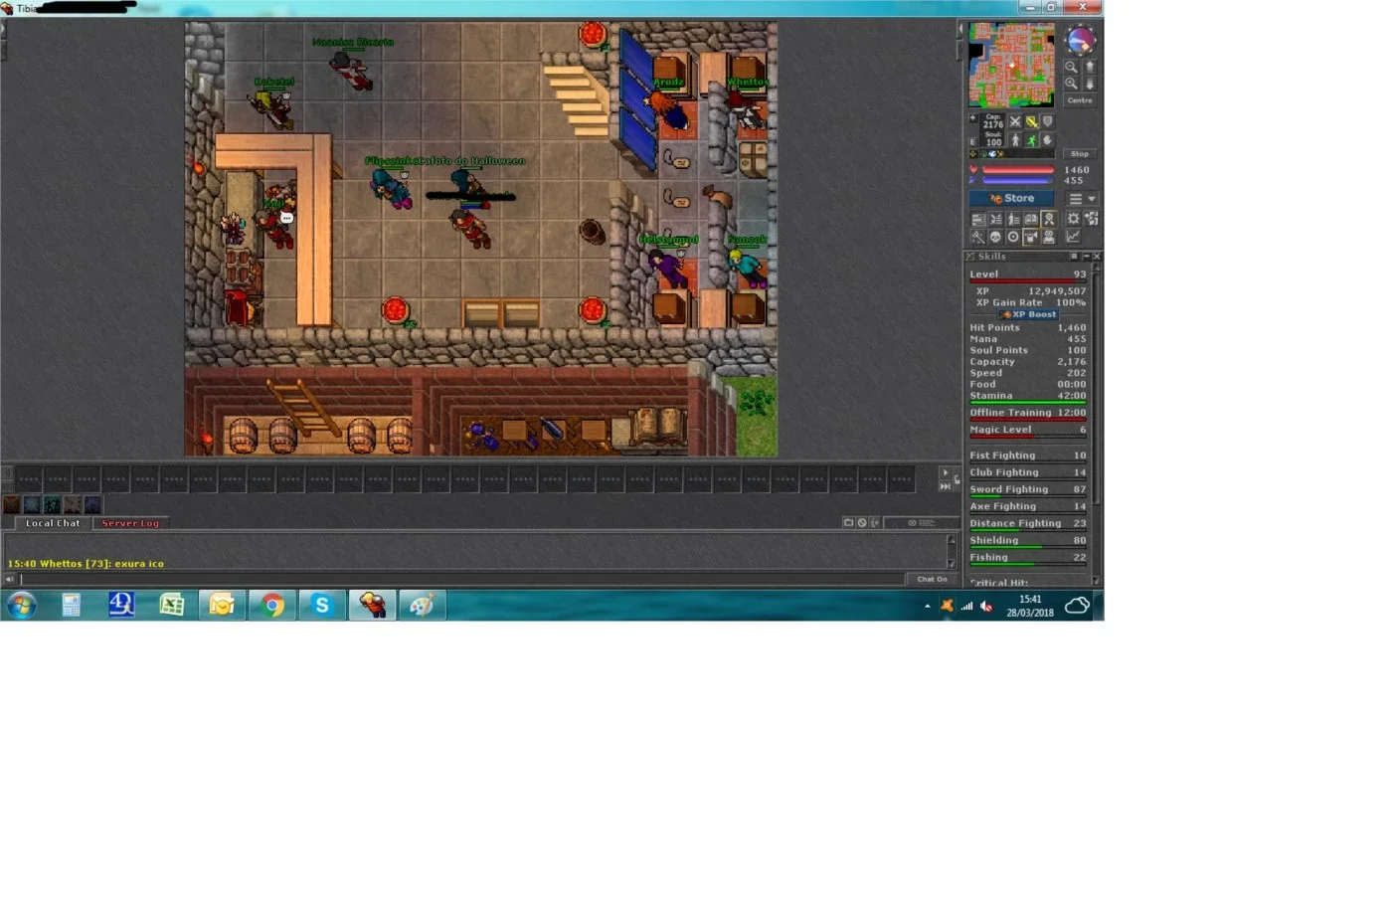Show hidden system tray icons

point(928,606)
